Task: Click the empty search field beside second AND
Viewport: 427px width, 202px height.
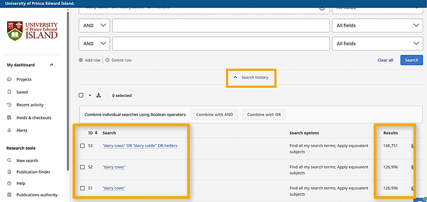Action: click(x=221, y=44)
